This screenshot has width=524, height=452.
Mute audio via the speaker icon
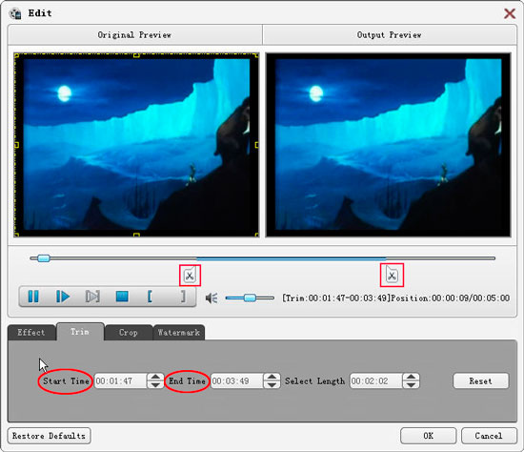pyautogui.click(x=212, y=298)
